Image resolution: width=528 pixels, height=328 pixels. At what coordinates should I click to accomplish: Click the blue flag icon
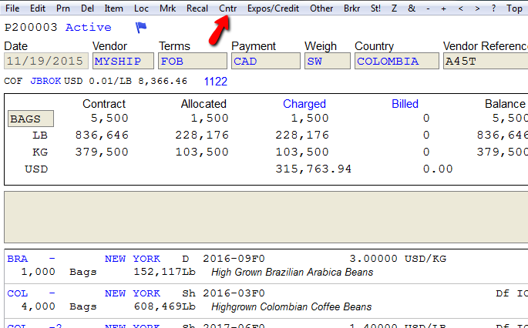click(141, 27)
